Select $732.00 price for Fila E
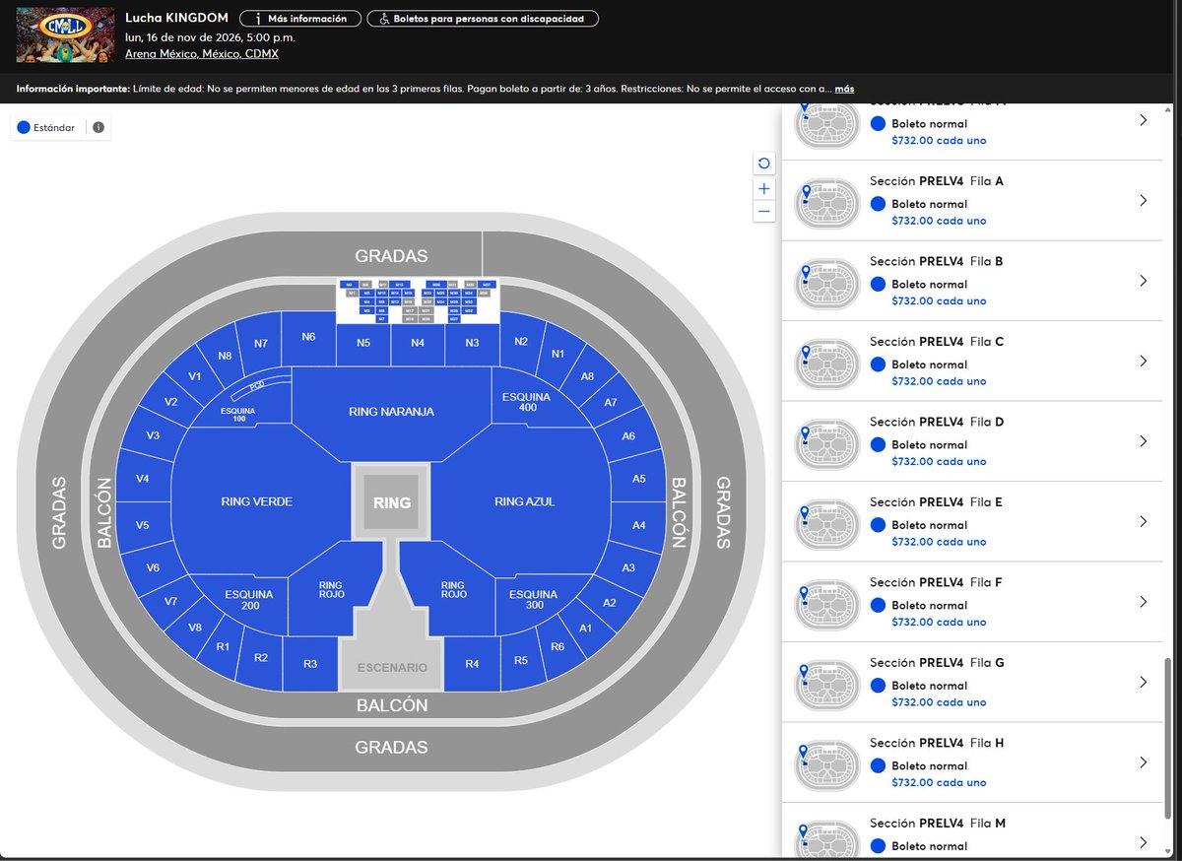The height and width of the screenshot is (861, 1182). [938, 542]
